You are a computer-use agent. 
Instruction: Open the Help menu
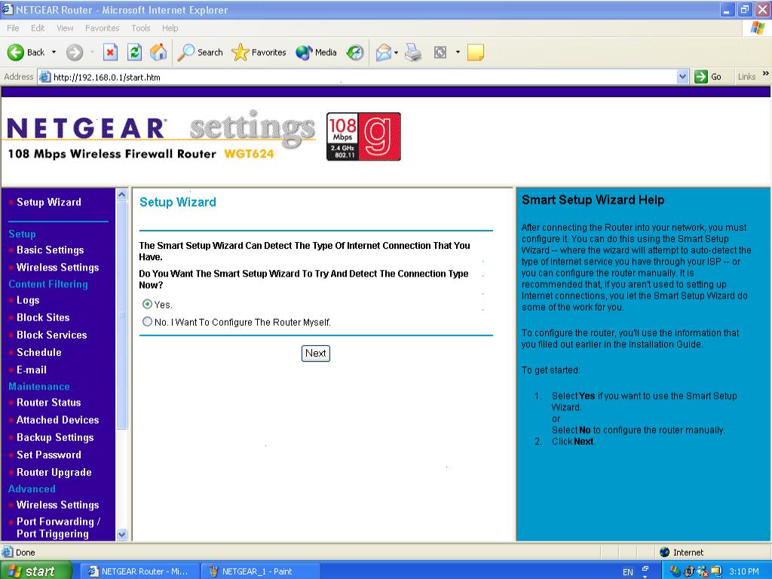pyautogui.click(x=170, y=28)
